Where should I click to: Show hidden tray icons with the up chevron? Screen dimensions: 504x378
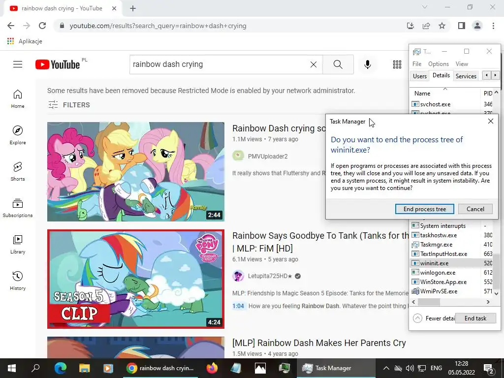pyautogui.click(x=386, y=368)
